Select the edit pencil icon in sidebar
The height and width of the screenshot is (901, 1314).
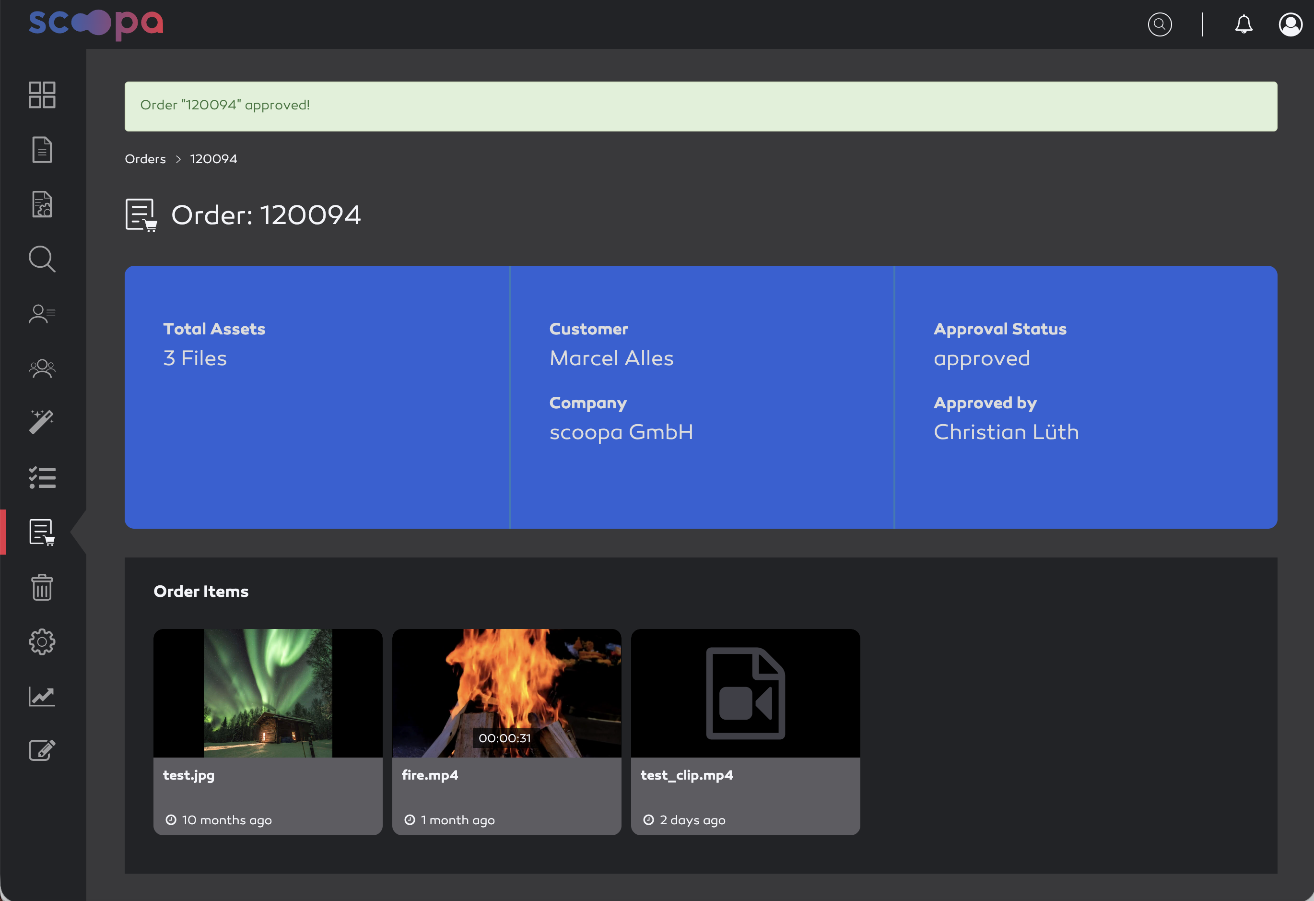point(42,750)
